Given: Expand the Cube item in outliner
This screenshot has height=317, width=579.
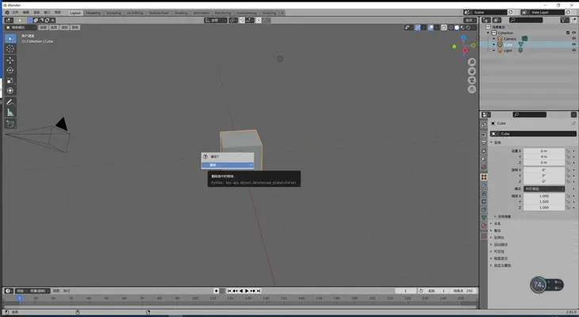Looking at the screenshot, I should coord(494,44).
